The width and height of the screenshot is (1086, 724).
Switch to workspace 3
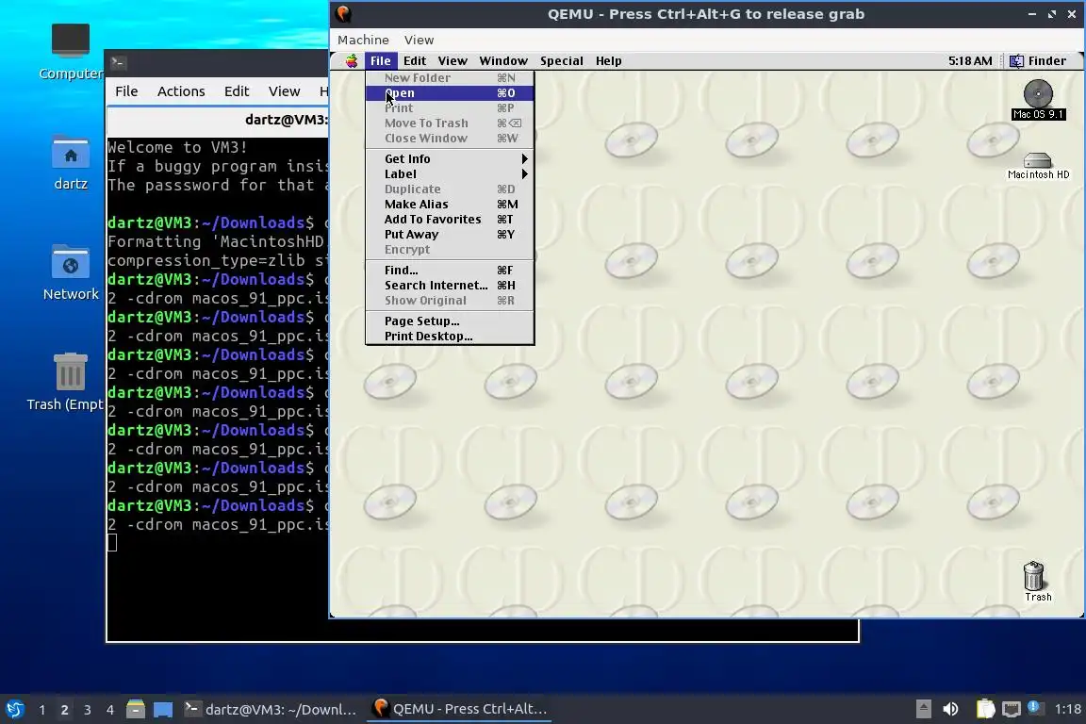[88, 710]
